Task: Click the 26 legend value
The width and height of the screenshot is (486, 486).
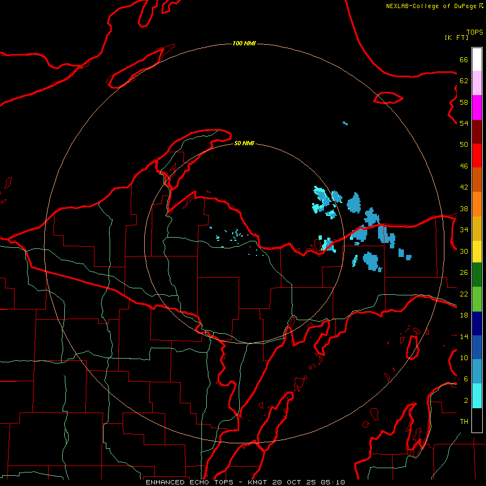Action: pos(464,273)
